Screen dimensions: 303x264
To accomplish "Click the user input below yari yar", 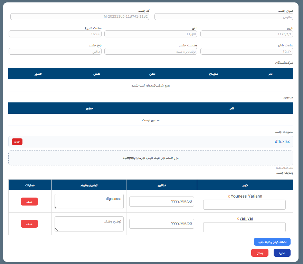I will [x=244, y=227].
